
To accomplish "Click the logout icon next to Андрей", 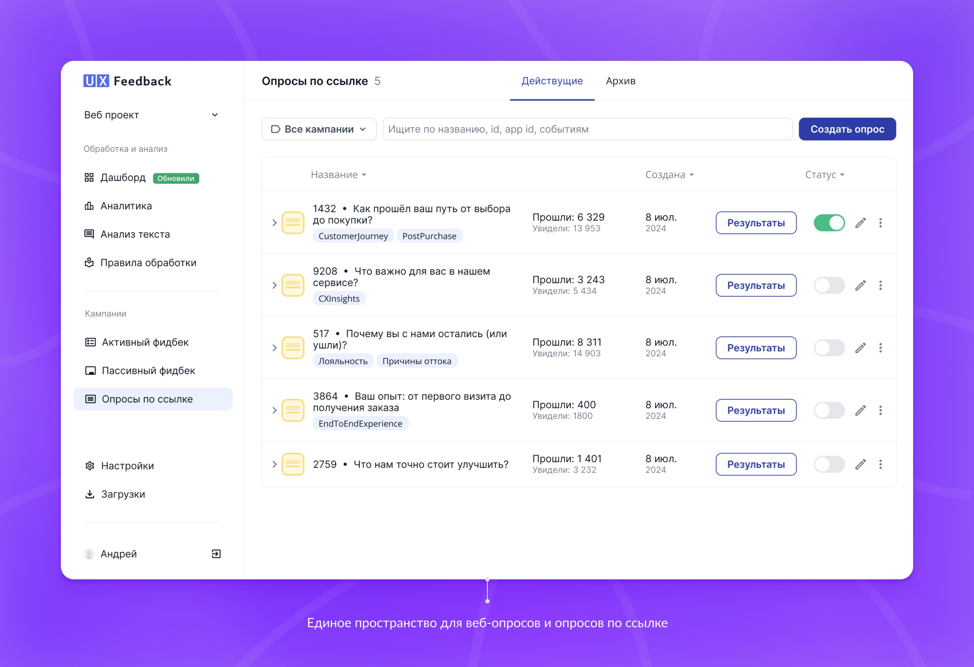I will click(x=216, y=554).
